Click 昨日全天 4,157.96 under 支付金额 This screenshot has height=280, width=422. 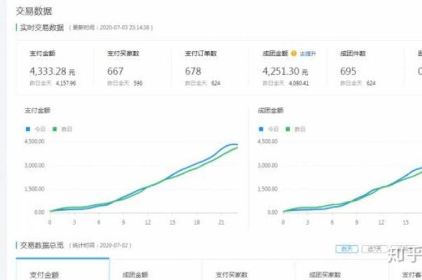(x=53, y=83)
